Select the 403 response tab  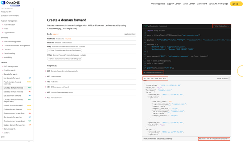[153, 78]
